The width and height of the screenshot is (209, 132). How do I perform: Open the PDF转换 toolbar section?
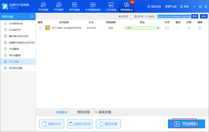43,7
